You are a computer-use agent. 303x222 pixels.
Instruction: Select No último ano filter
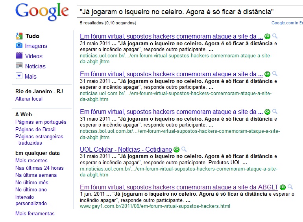coord(31,190)
